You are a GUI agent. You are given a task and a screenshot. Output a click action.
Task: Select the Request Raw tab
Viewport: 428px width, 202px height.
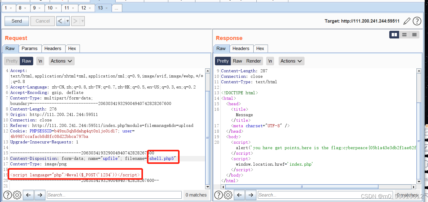(10, 49)
